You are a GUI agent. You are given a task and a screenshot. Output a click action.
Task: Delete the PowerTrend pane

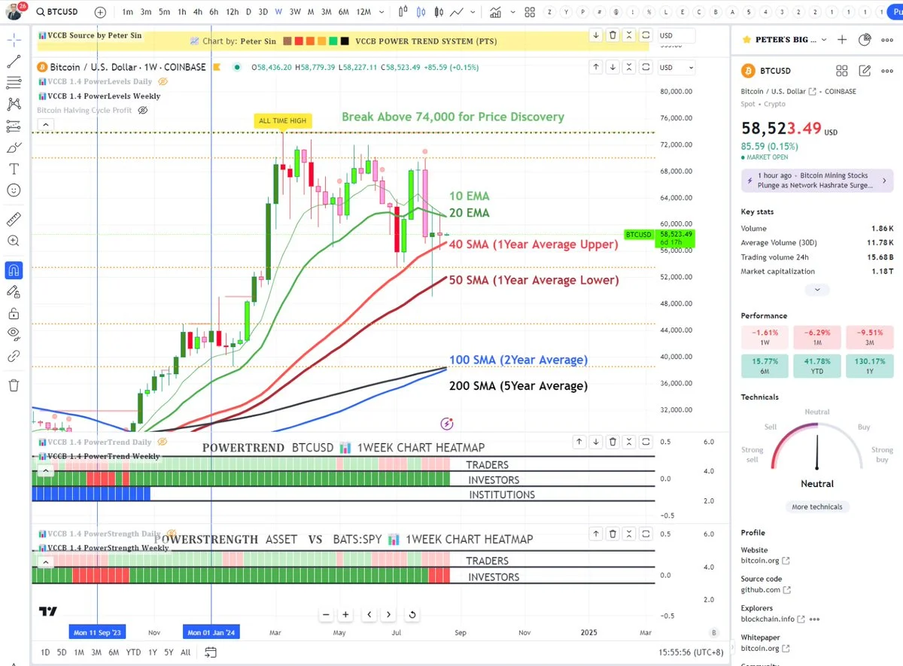[x=613, y=442]
